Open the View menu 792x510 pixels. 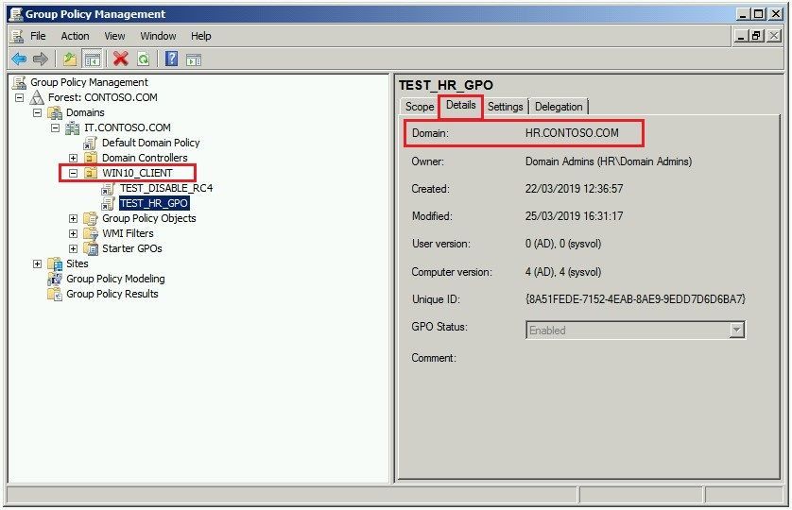tap(114, 36)
